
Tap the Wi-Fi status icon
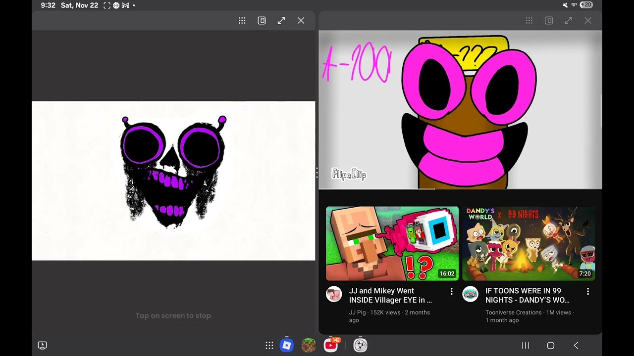[574, 5]
